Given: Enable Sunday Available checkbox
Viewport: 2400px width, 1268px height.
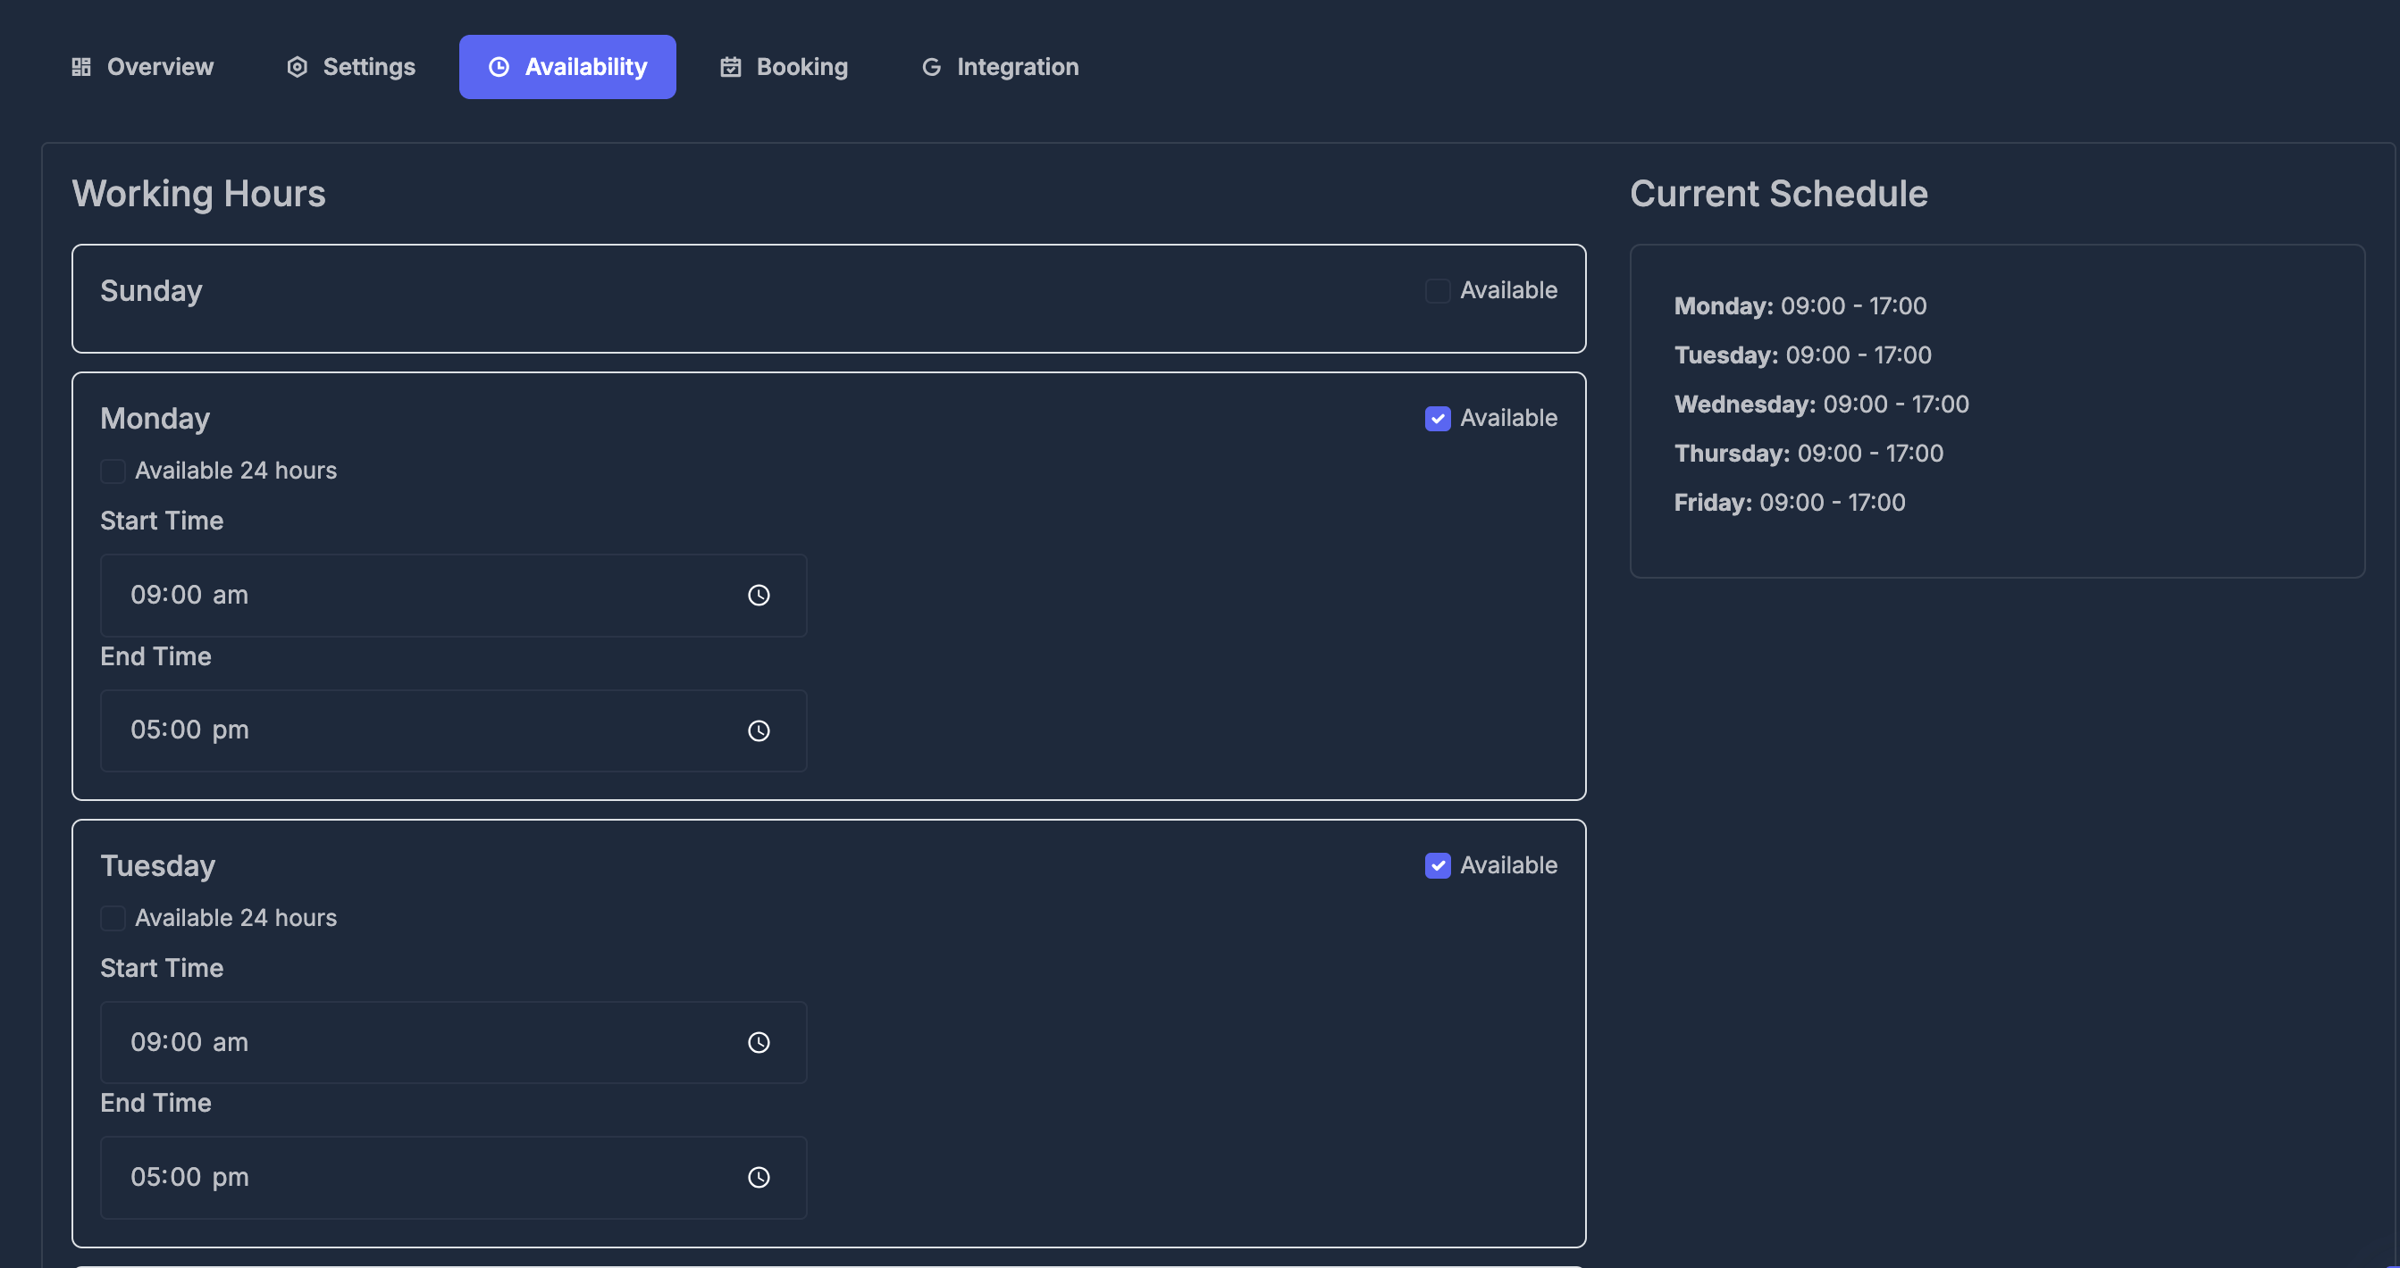Looking at the screenshot, I should coord(1438,290).
